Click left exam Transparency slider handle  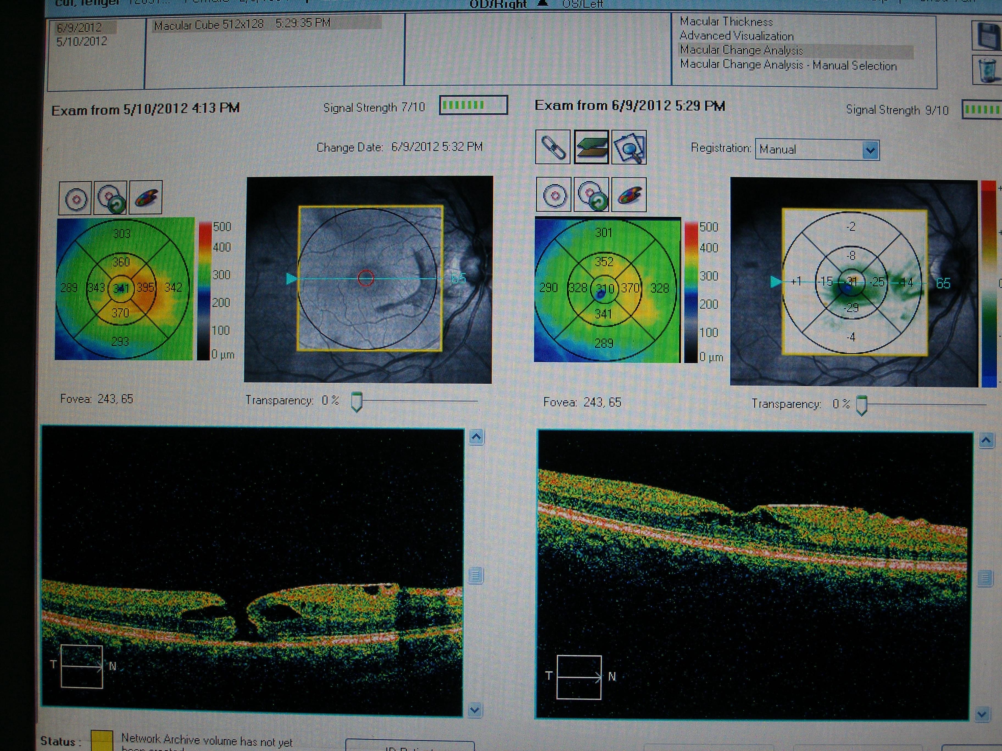(x=357, y=402)
